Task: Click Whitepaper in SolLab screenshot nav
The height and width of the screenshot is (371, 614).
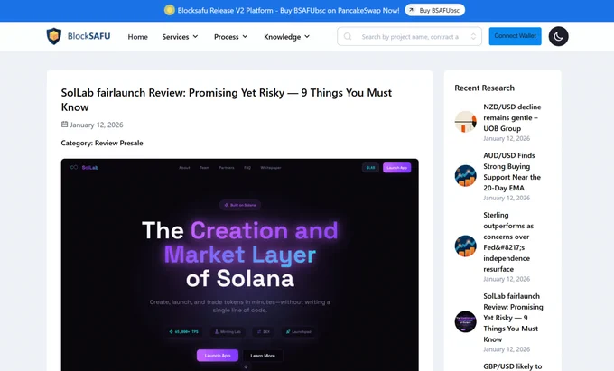Action: pyautogui.click(x=271, y=168)
